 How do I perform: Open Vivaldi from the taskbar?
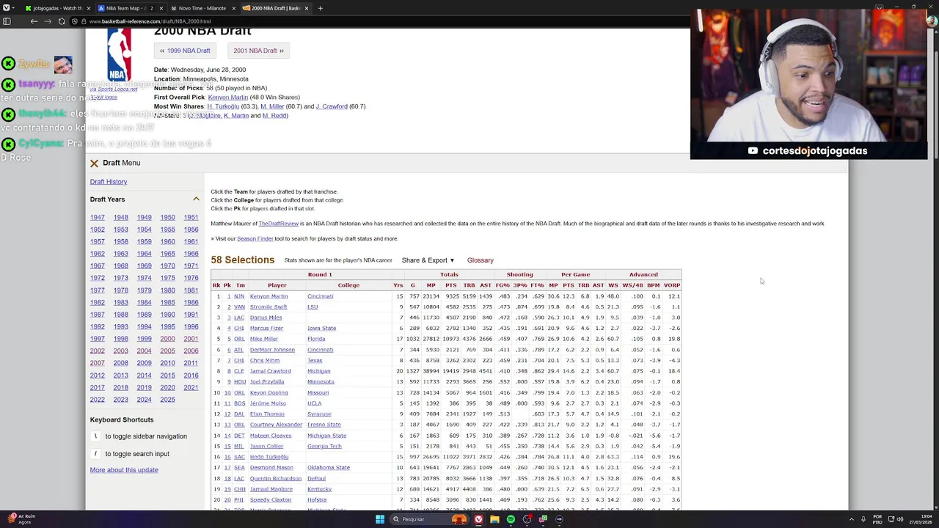[478, 519]
